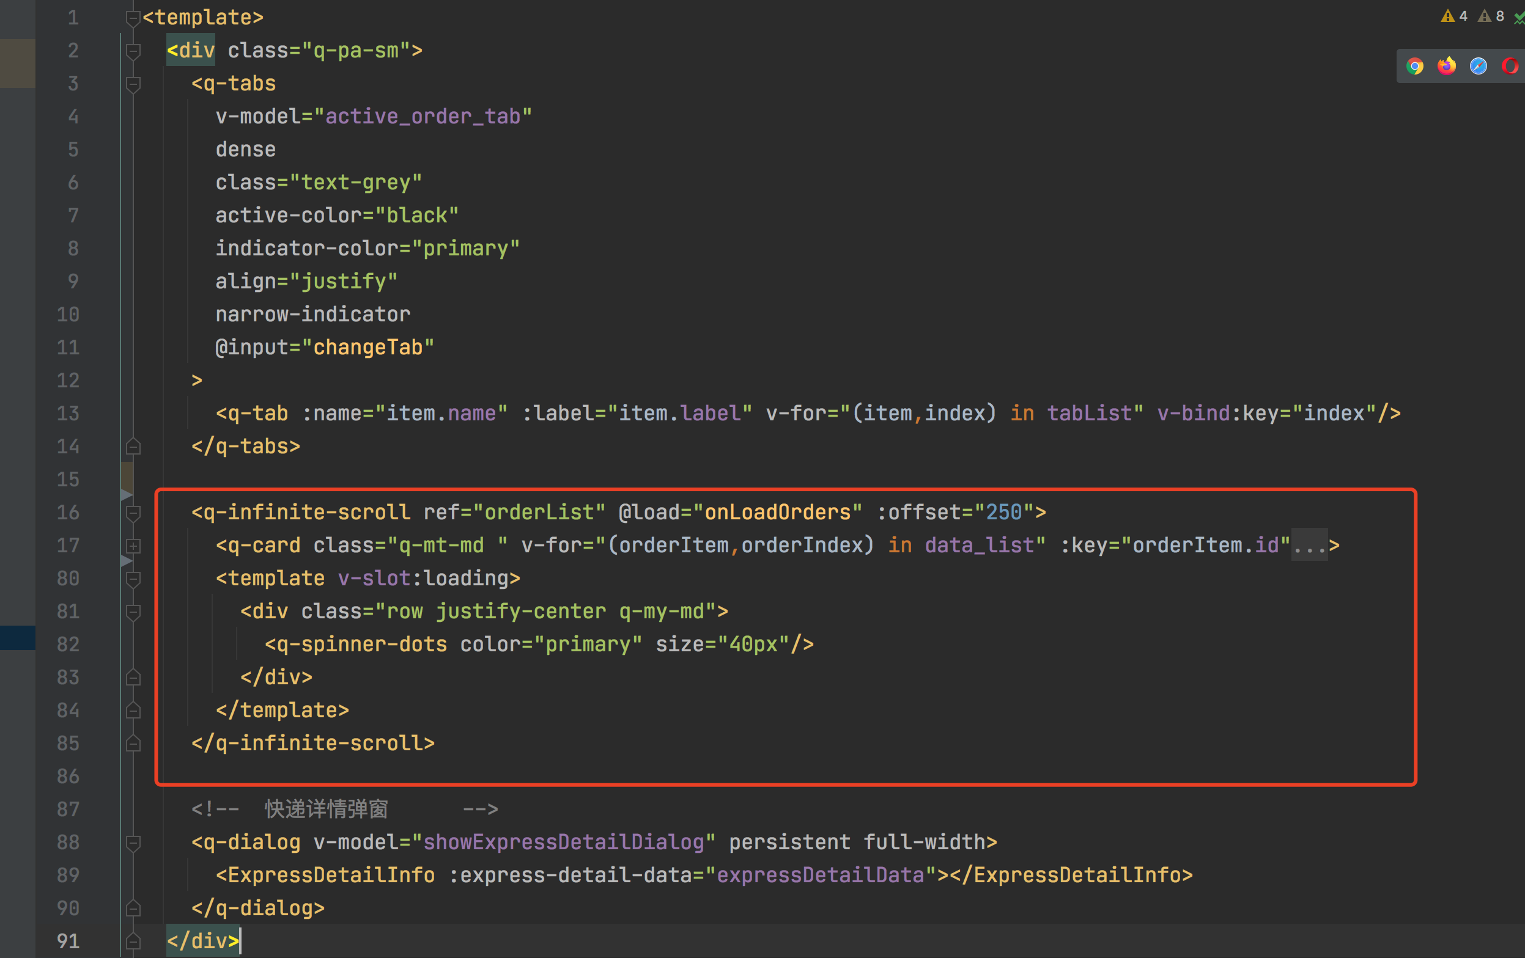This screenshot has width=1525, height=958.
Task: Click the warnings indicator showing 4
Action: 1453,16
